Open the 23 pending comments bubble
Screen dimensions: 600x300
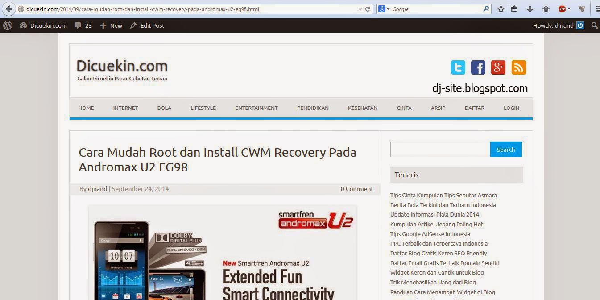point(83,25)
